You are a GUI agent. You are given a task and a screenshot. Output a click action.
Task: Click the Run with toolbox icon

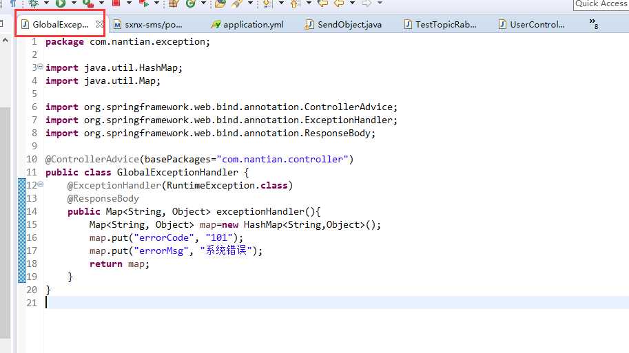coord(88,3)
